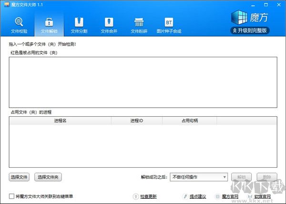The image size is (286, 204).
Task: Select the 文件解锁 file unlock tool
Action: 49,25
